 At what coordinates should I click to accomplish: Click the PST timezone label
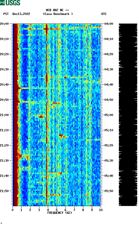(x=6, y=14)
